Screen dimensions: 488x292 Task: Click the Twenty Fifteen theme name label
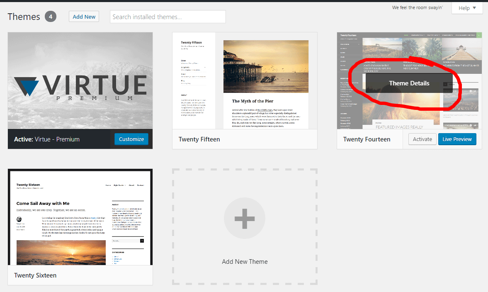[x=199, y=139]
